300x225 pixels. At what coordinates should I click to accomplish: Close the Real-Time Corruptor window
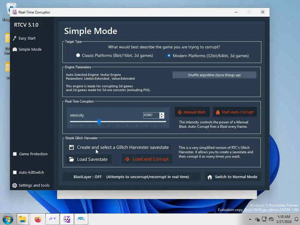point(263,12)
